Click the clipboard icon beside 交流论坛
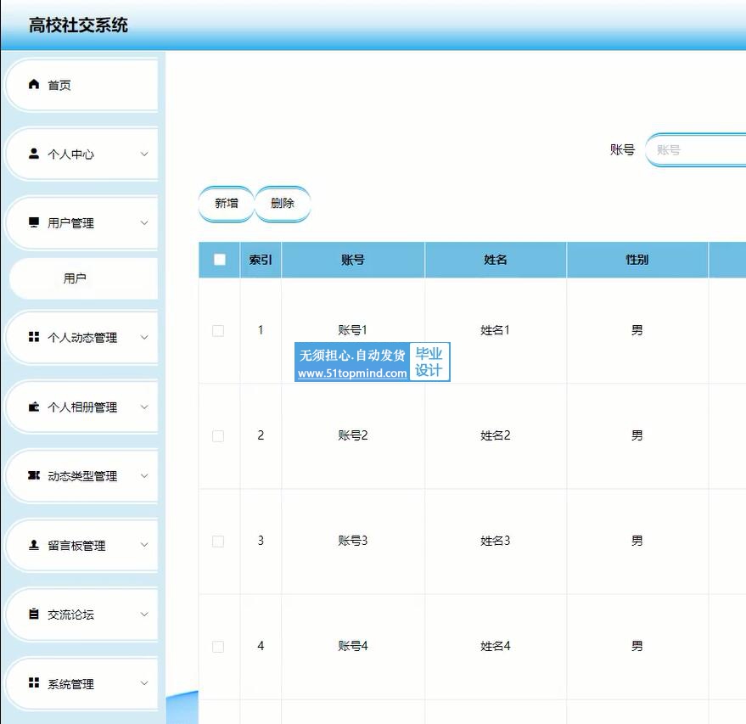 tap(34, 614)
